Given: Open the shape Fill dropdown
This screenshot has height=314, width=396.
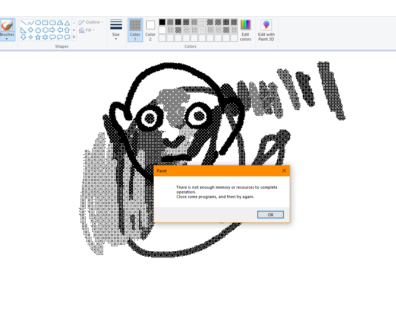Looking at the screenshot, I should point(87,30).
